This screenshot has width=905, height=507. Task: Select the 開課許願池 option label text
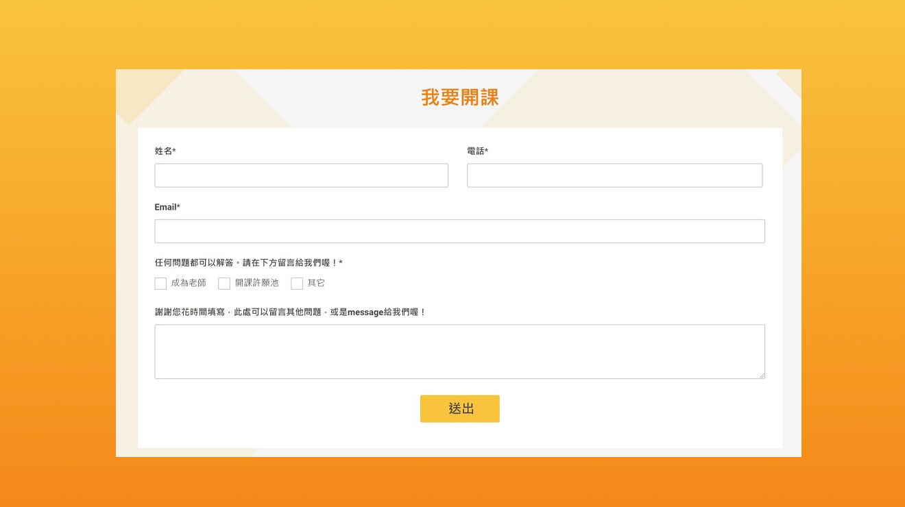click(256, 283)
